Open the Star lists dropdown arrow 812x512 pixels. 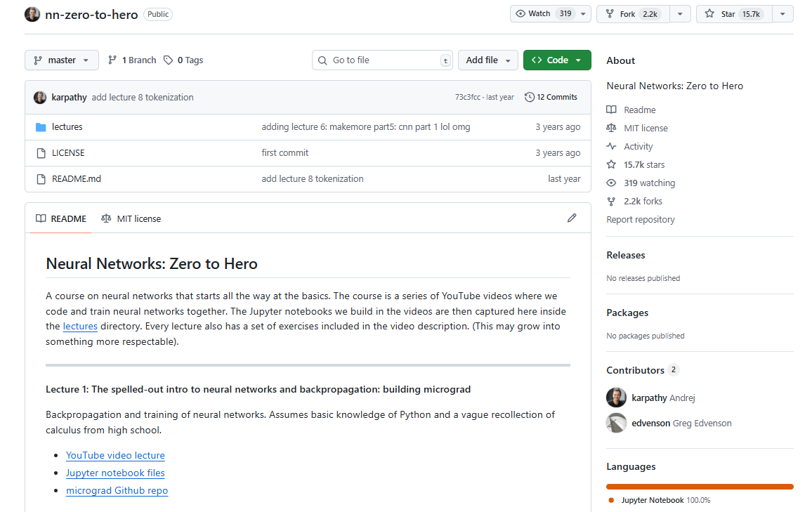coord(782,14)
